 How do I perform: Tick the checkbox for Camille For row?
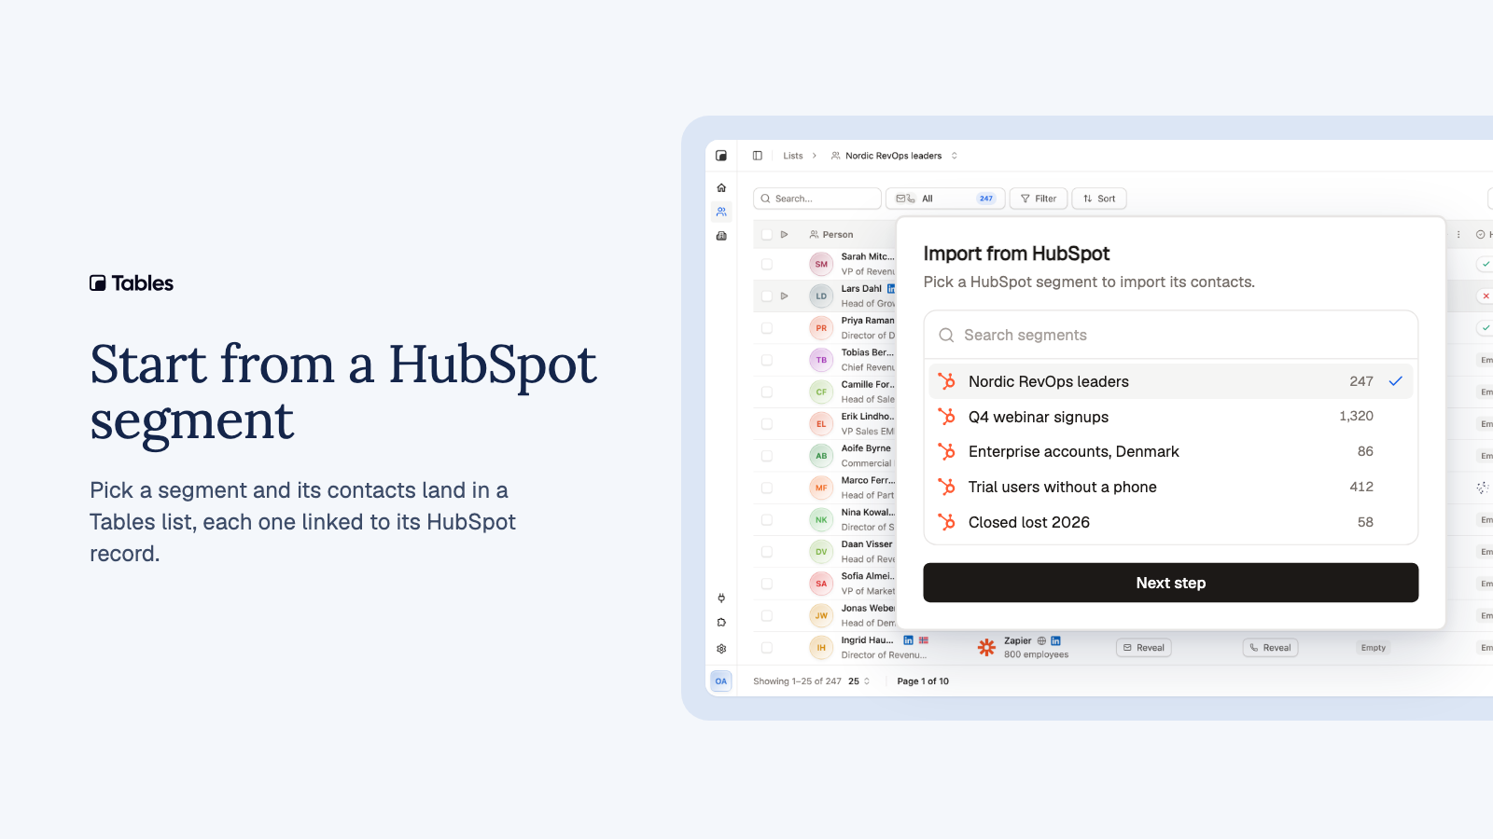click(767, 392)
